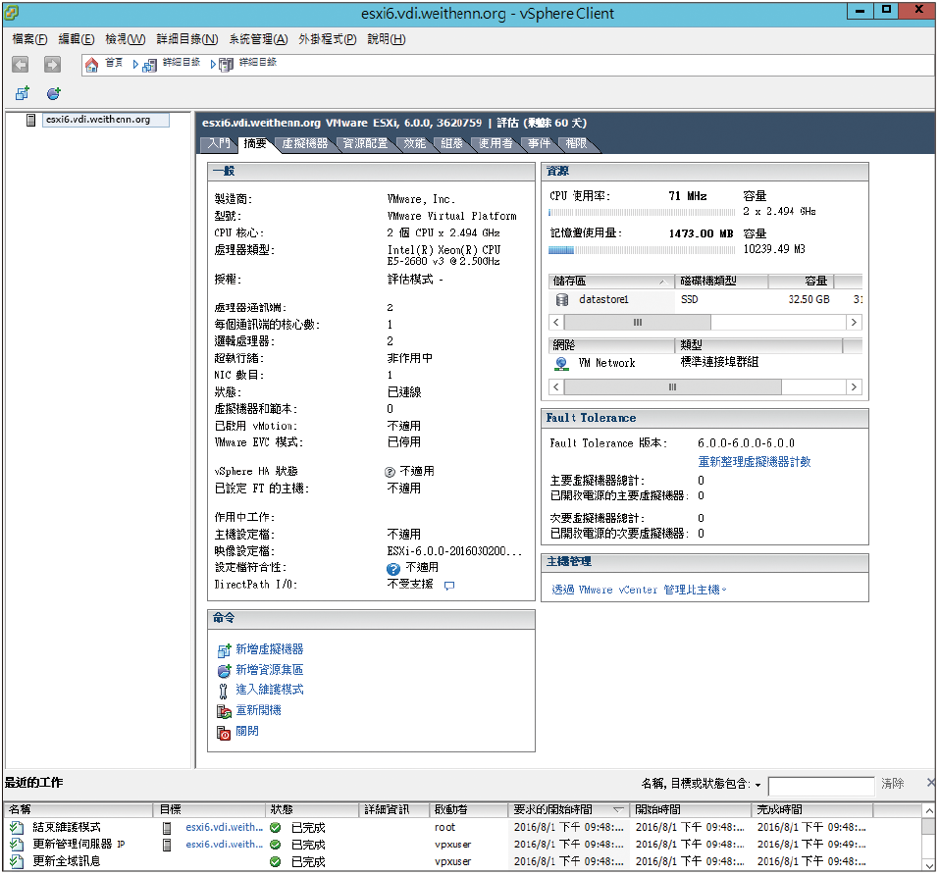
Task: Click the 新增資源集區 command icon
Action: (224, 671)
